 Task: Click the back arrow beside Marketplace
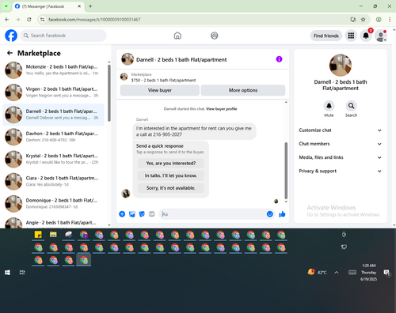point(10,53)
